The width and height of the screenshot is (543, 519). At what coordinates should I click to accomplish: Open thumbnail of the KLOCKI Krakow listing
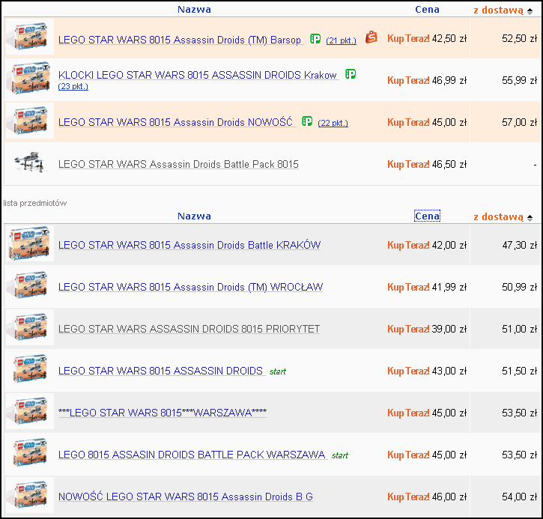30,79
